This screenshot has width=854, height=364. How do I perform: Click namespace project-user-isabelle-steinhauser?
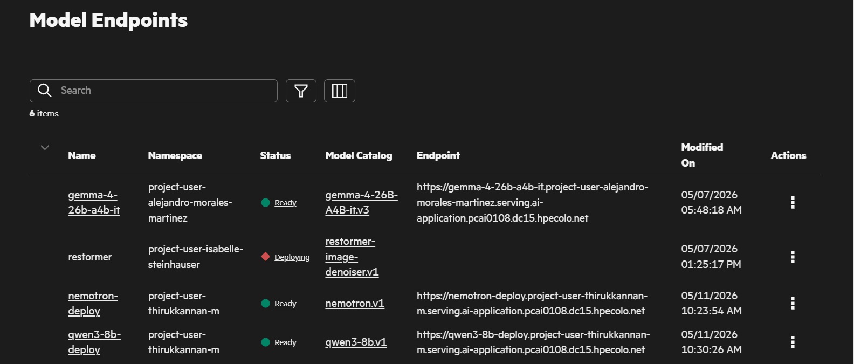pos(196,257)
